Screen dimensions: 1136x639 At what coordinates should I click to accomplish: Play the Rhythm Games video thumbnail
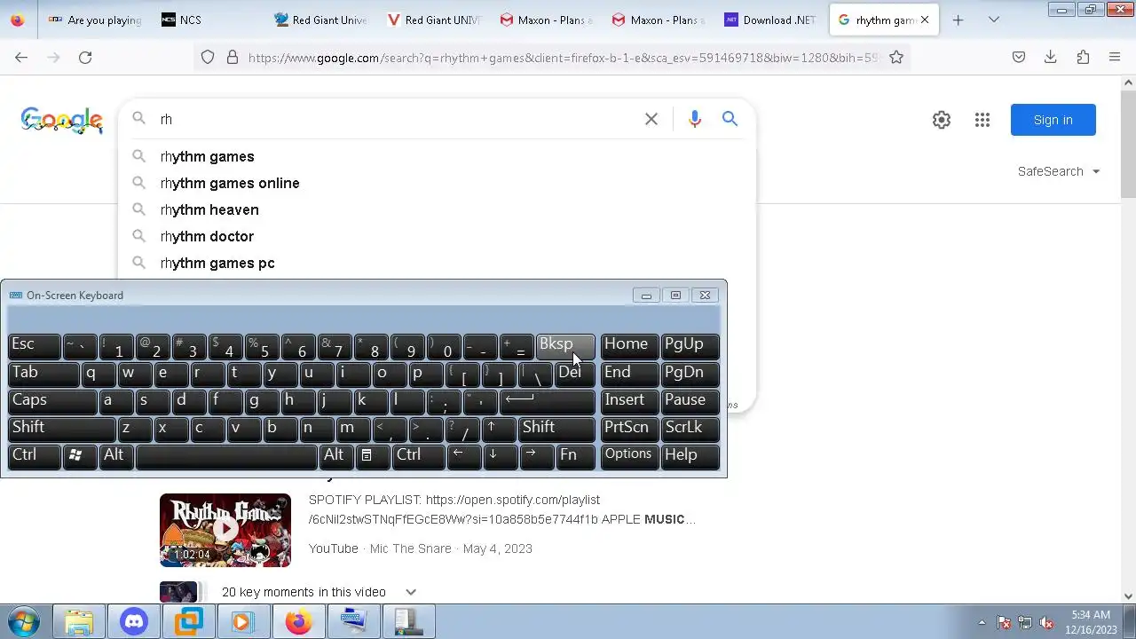pos(225,530)
